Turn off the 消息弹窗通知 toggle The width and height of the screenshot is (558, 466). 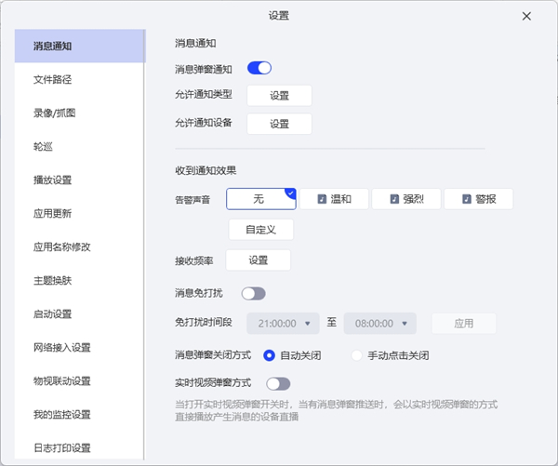point(259,68)
